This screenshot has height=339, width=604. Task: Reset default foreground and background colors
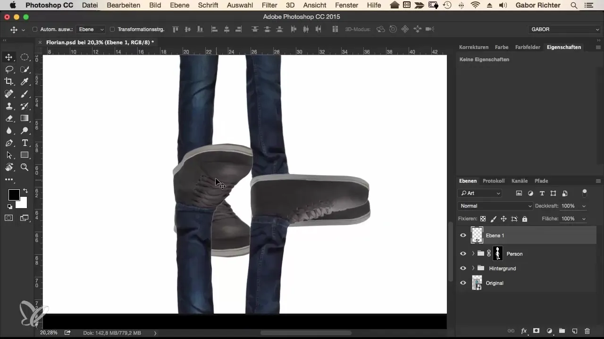(9, 207)
